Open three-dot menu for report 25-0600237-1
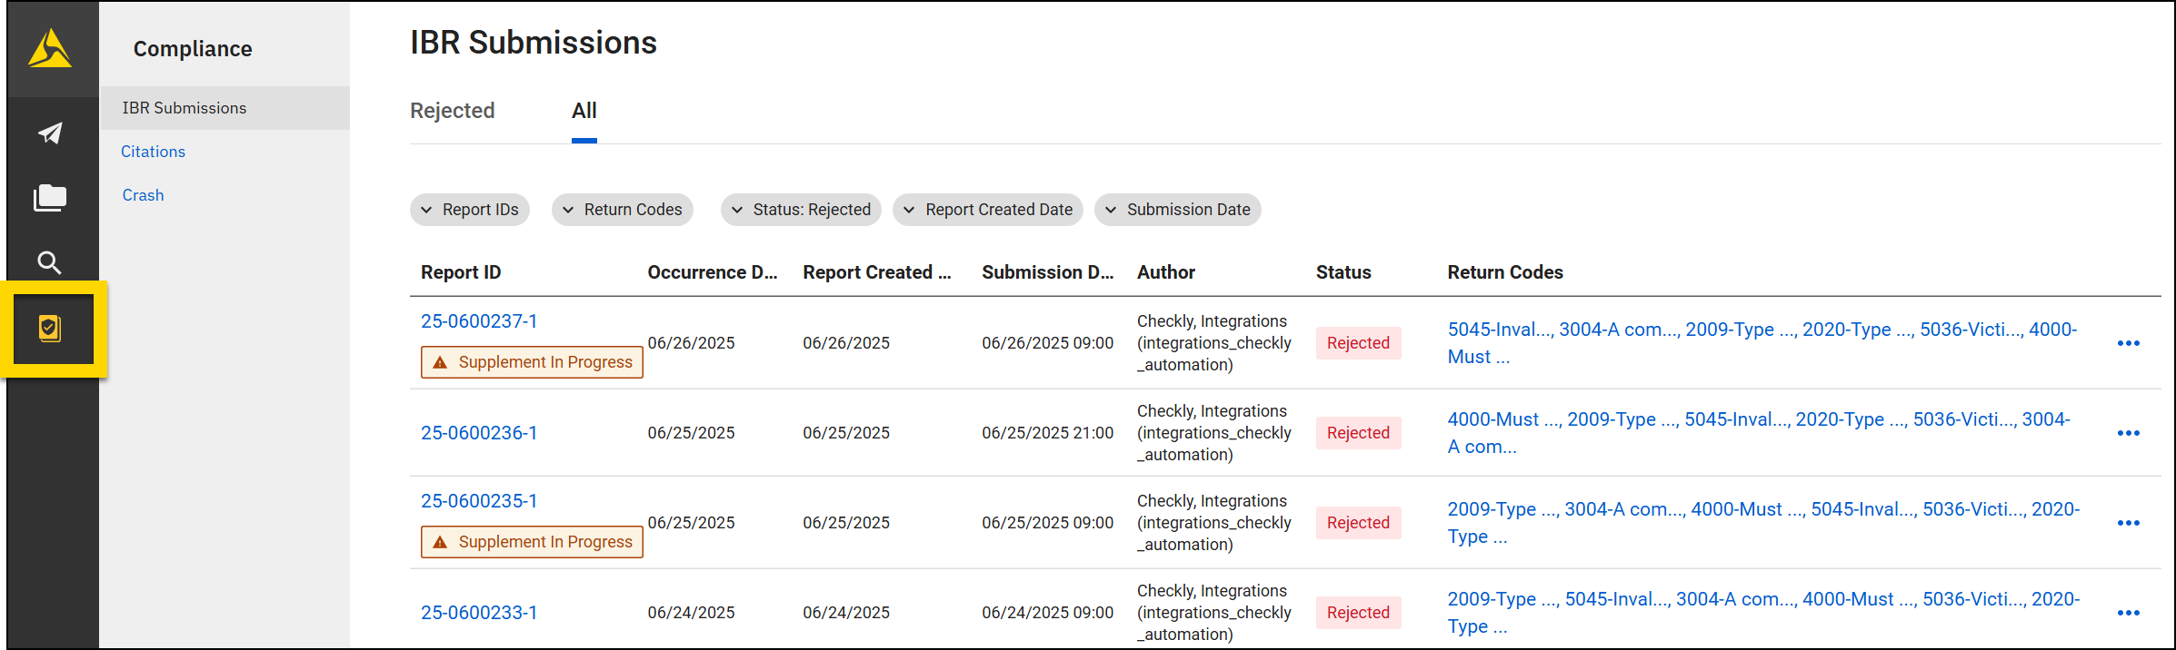Image resolution: width=2176 pixels, height=650 pixels. pos(2128,343)
